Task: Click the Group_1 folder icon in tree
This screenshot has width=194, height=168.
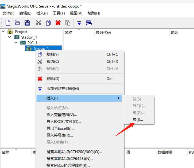Action: 29,48
